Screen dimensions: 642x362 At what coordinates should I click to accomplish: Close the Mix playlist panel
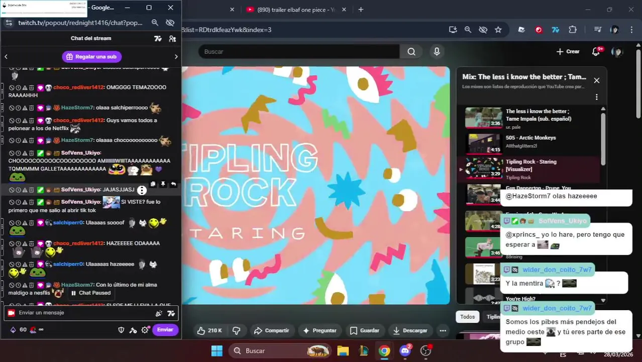click(x=596, y=80)
